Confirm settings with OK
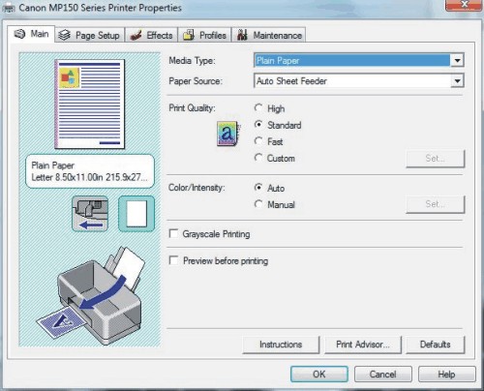 click(319, 375)
